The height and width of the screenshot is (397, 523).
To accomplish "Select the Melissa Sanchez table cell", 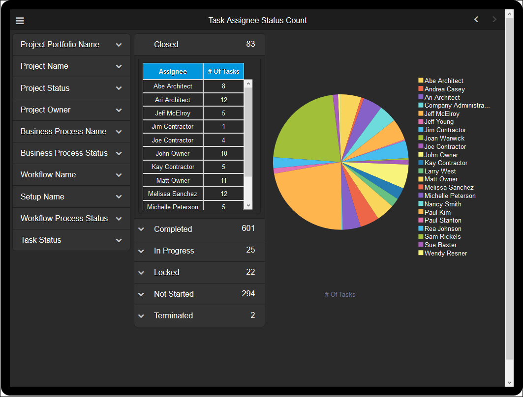I will [173, 194].
